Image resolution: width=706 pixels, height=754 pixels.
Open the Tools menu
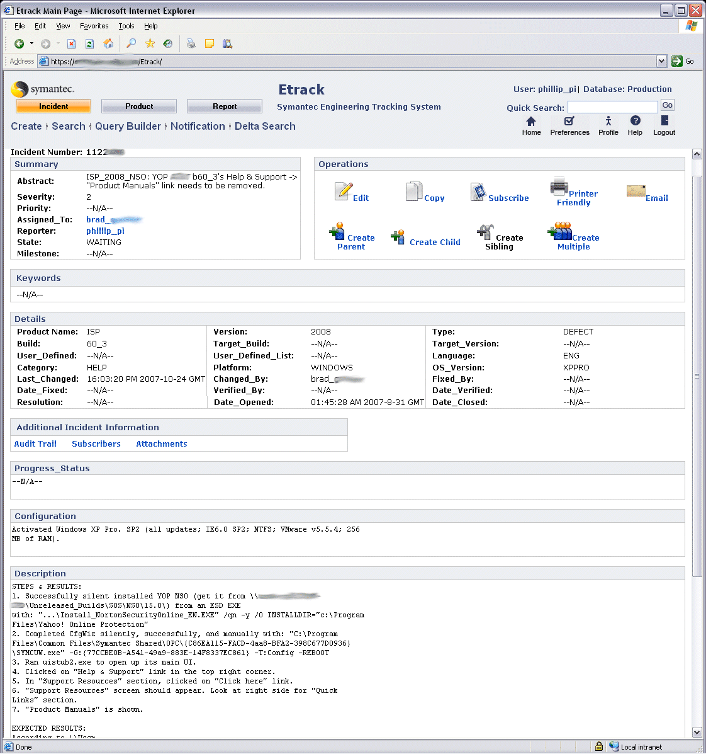click(x=126, y=26)
